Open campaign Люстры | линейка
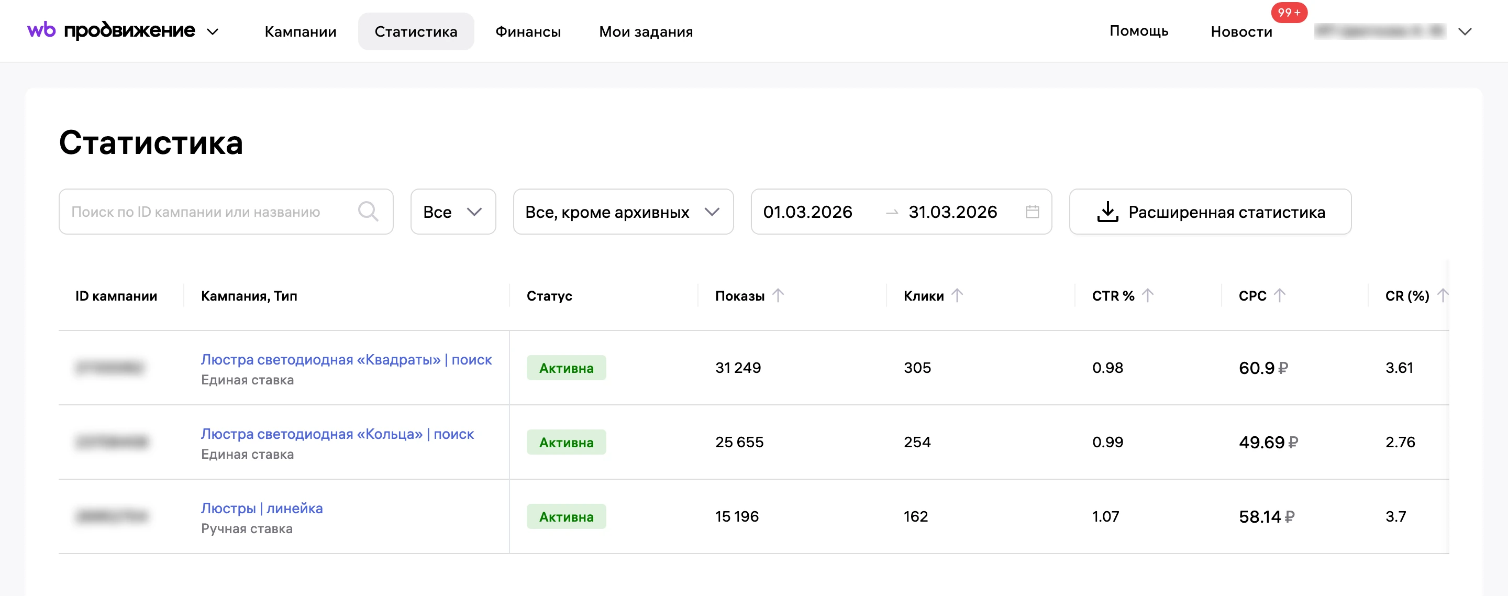This screenshot has width=1508, height=596. pyautogui.click(x=262, y=508)
